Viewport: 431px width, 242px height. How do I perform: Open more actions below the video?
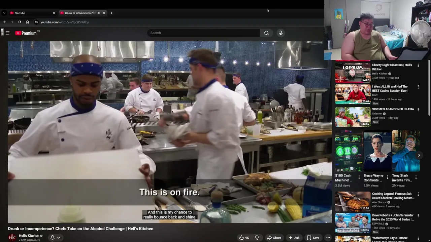pyautogui.click(x=328, y=238)
